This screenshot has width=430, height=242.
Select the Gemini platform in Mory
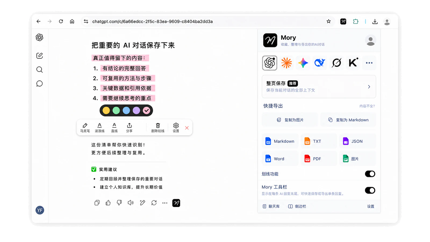point(303,63)
